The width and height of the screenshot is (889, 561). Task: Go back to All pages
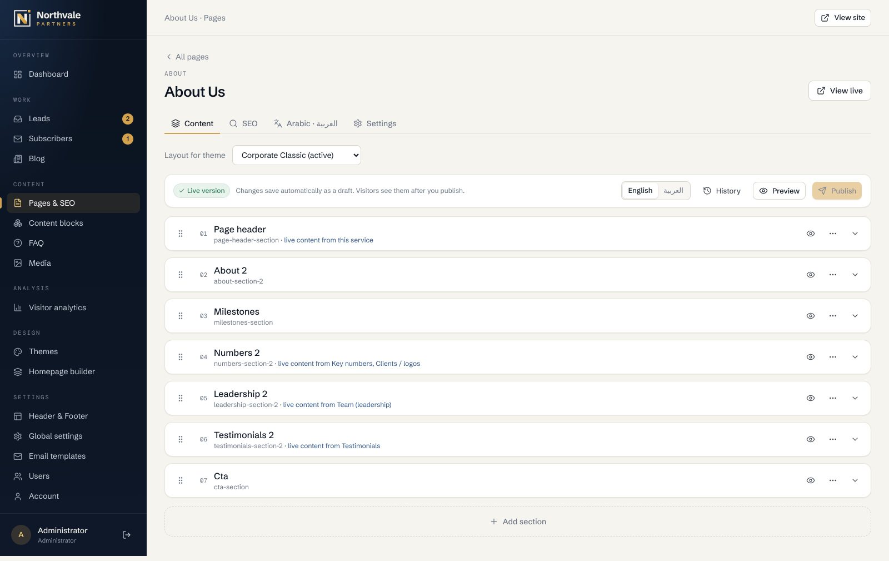click(x=187, y=57)
